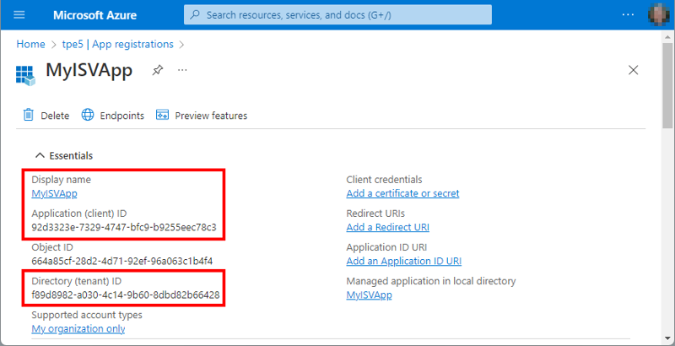Click the MyISVApp app registration icon
This screenshot has height=346, width=675.
point(26,75)
